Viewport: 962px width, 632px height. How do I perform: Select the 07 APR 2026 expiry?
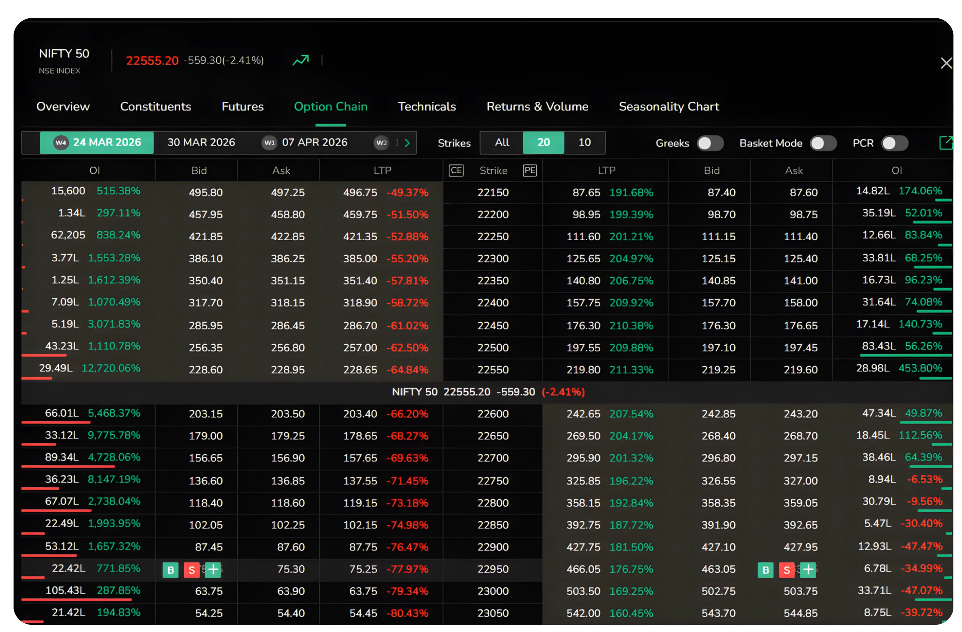(314, 142)
